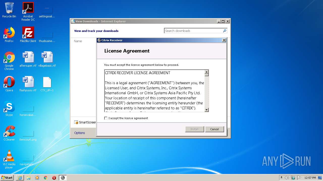Open villagebasic.rtf document
Viewport: 323px width, 181px height.
[47, 59]
